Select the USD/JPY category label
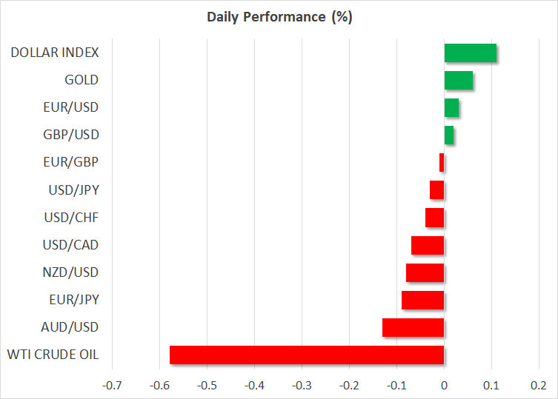558x399 pixels. (72, 190)
